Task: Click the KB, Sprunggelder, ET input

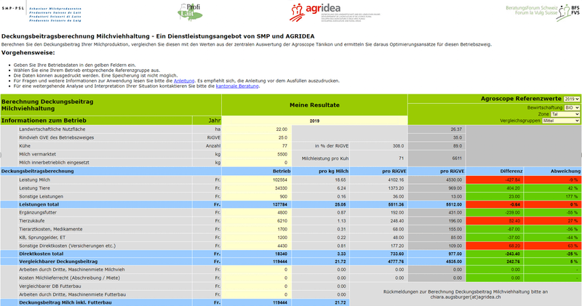Action: (257, 238)
